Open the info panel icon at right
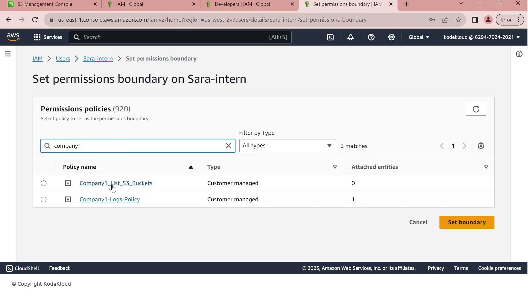 pos(519,54)
